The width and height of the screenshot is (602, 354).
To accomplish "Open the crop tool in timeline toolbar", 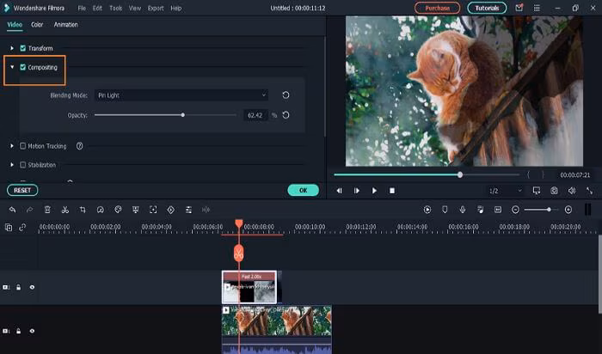I will [83, 210].
